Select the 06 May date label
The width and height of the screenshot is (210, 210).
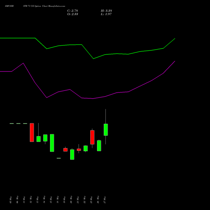pos(17,199)
